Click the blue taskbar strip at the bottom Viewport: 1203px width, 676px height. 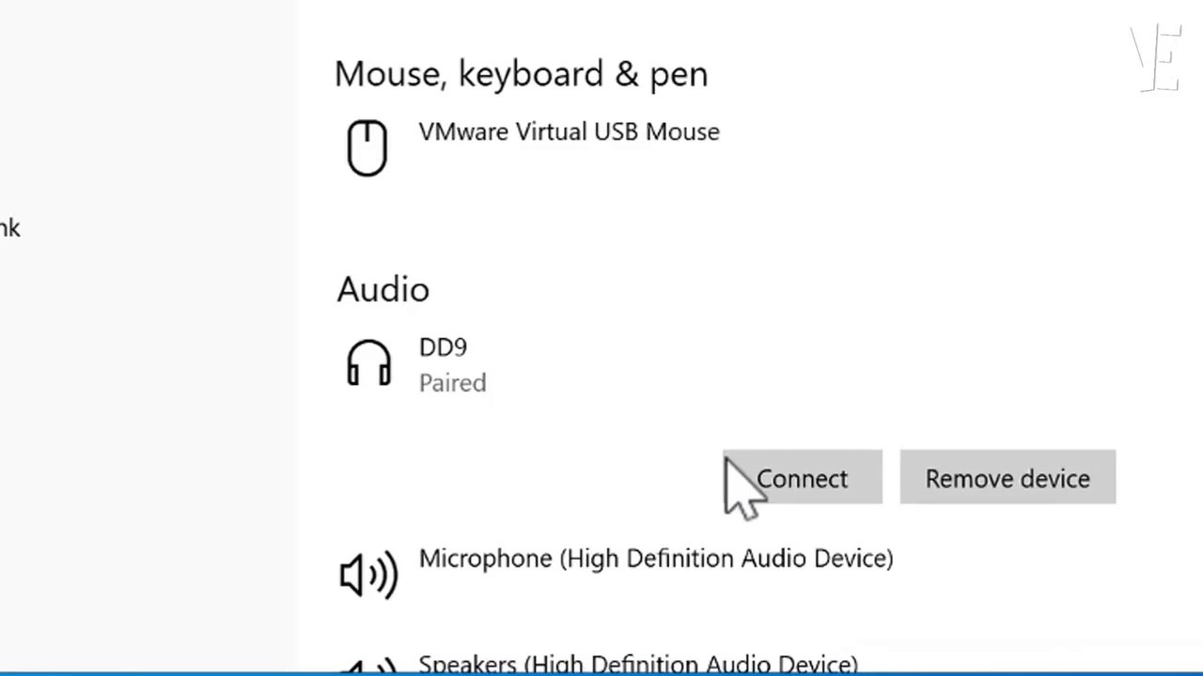point(601,673)
